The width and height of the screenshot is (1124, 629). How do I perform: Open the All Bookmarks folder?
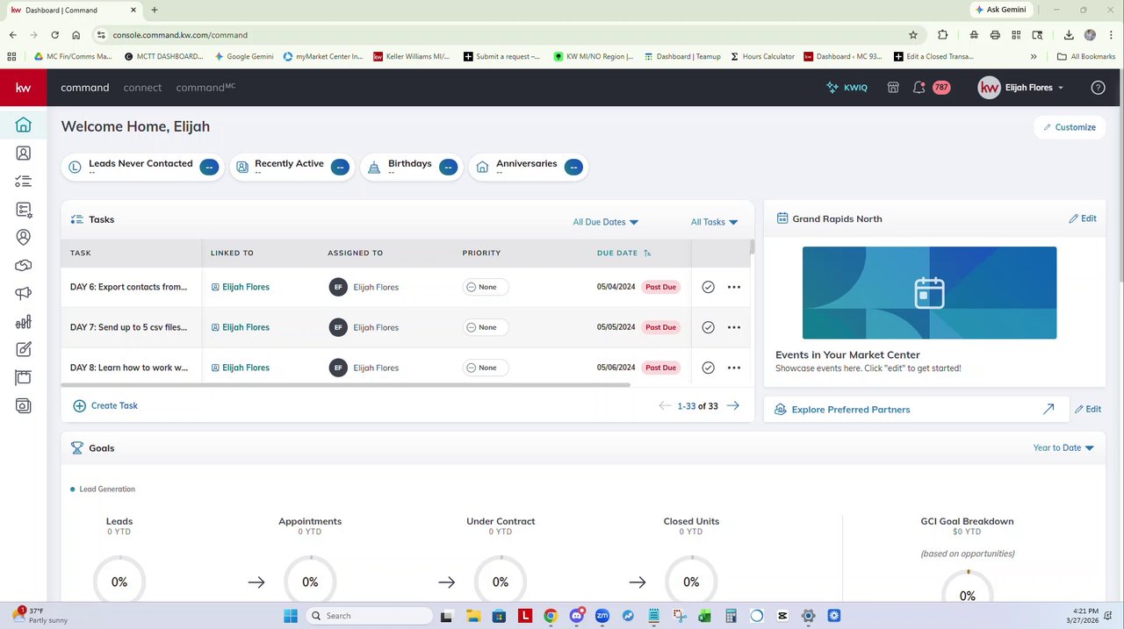1086,56
